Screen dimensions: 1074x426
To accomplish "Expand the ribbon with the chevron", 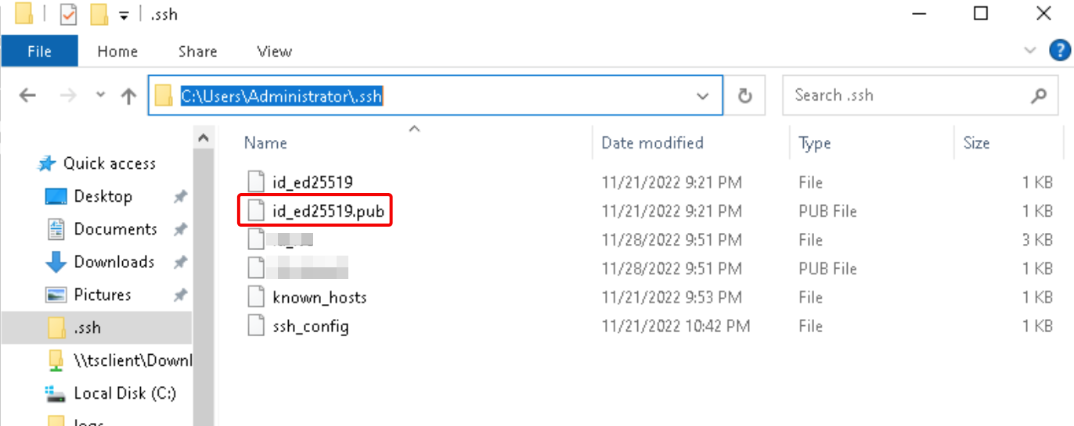I will pyautogui.click(x=1030, y=51).
